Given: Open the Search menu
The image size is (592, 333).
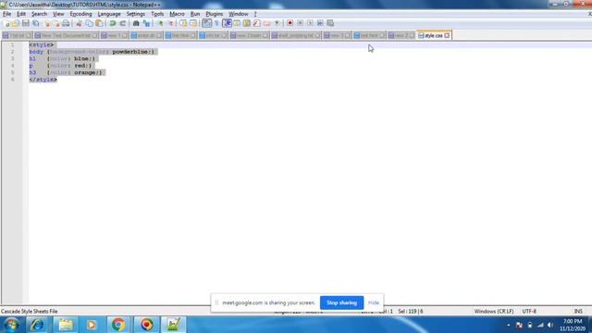Looking at the screenshot, I should point(39,14).
